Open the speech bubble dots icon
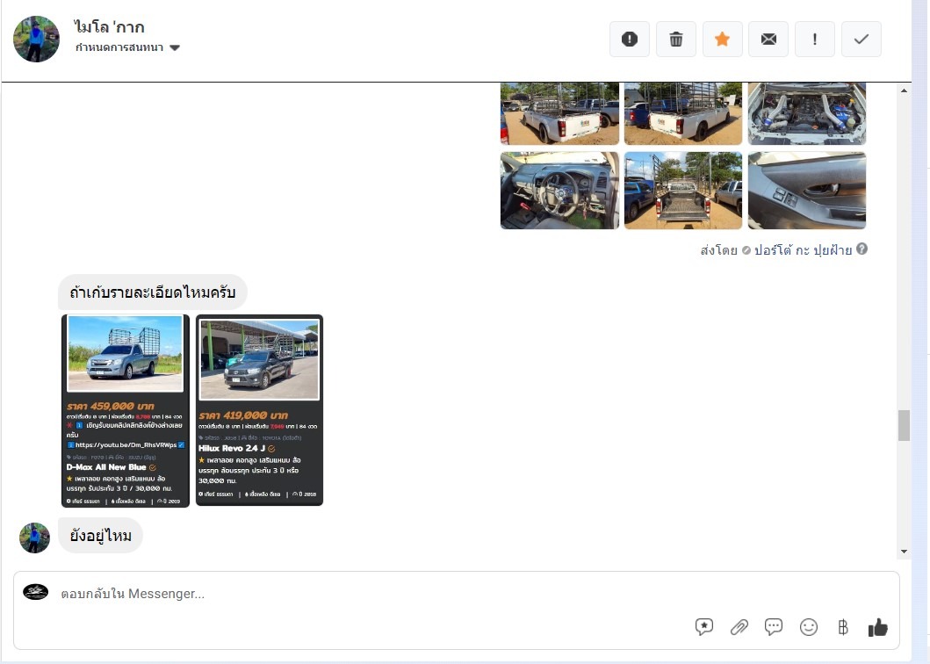Viewport: 930px width, 664px height. pyautogui.click(x=774, y=627)
